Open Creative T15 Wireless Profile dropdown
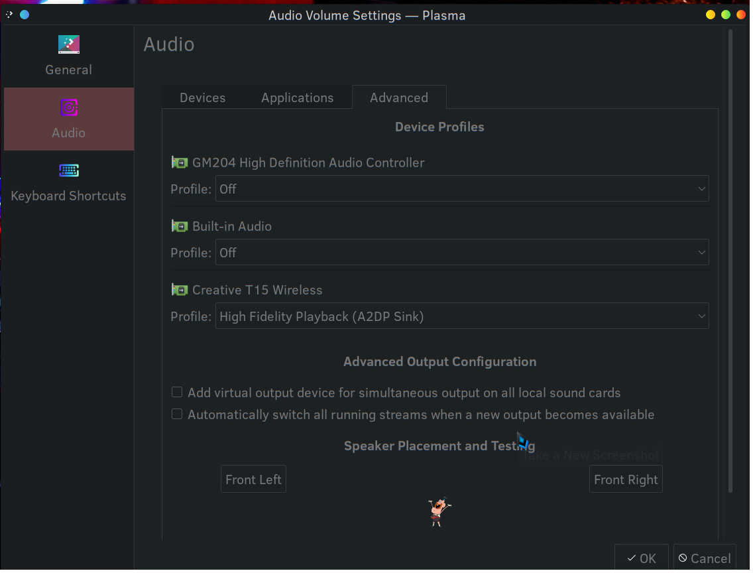Screen dimensions: 753x573 [x=461, y=316]
